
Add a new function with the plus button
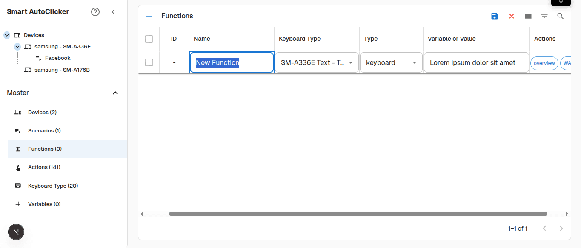tap(149, 16)
